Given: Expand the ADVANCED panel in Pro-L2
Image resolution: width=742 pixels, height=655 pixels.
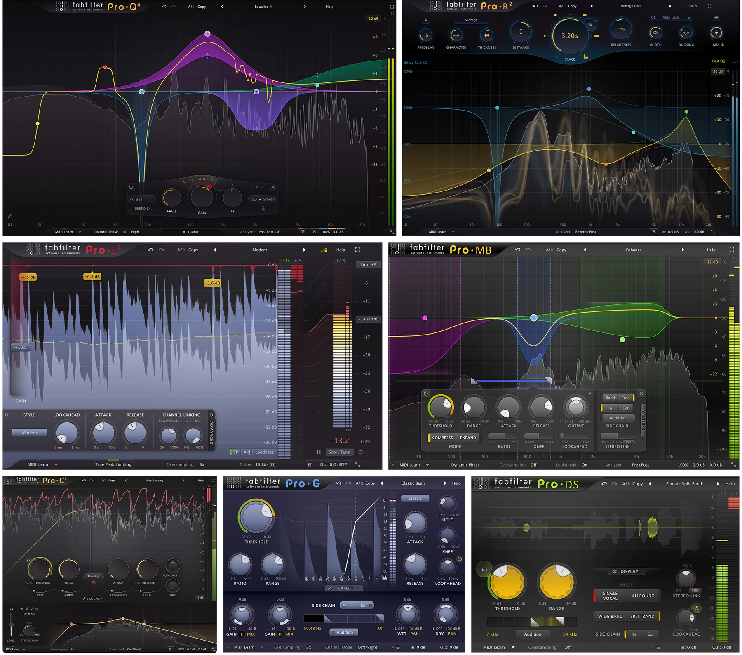Looking at the screenshot, I should [x=211, y=431].
